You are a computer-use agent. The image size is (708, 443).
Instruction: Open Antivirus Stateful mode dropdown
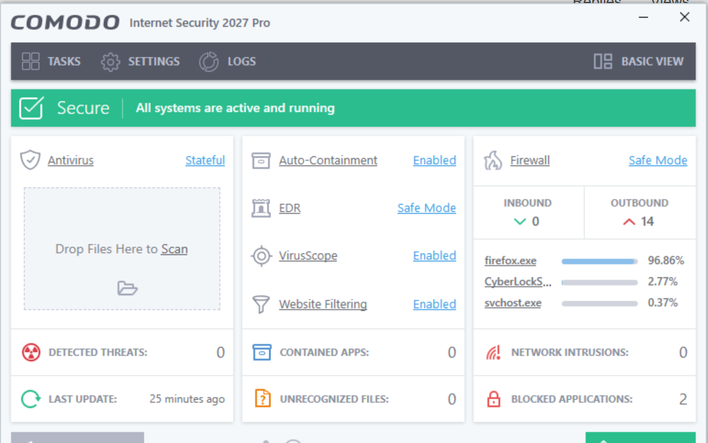click(x=205, y=161)
